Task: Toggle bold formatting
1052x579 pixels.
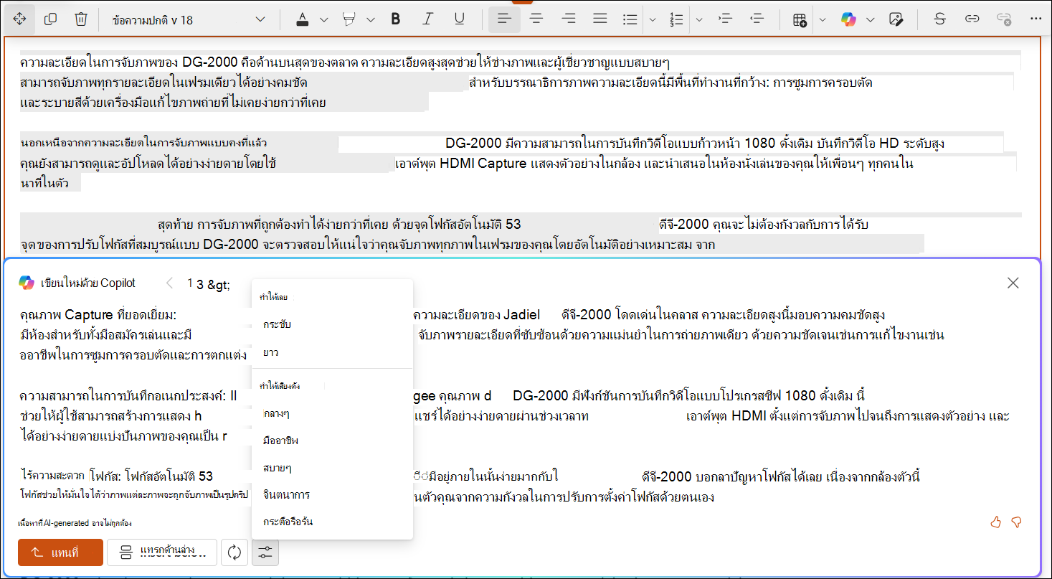Action: pos(395,19)
